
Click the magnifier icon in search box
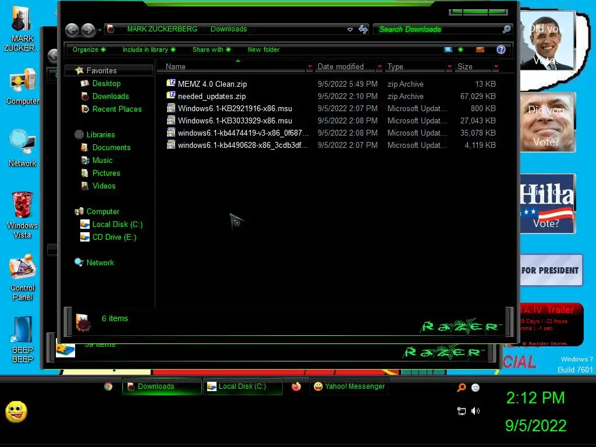(506, 29)
